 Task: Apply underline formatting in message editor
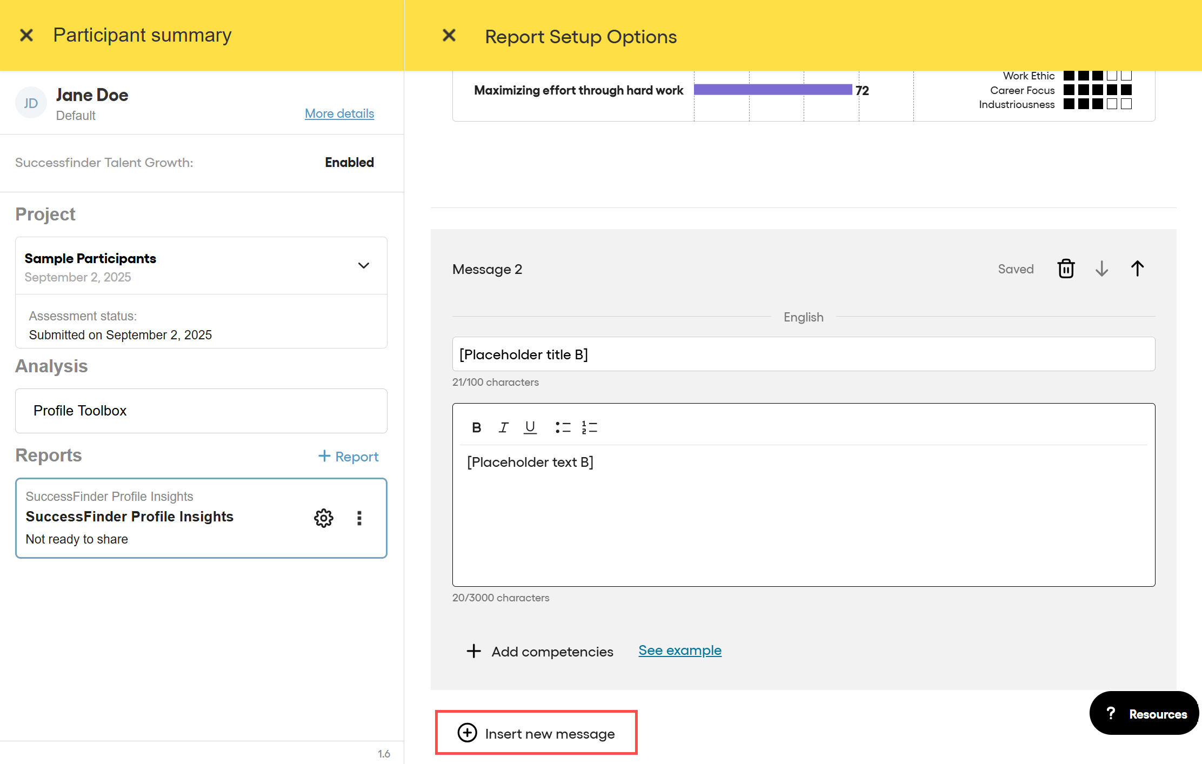(x=530, y=427)
